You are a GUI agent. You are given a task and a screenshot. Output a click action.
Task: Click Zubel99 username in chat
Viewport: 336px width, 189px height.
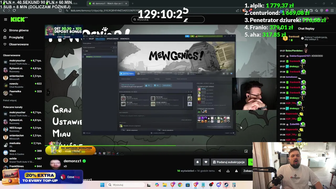295,124
